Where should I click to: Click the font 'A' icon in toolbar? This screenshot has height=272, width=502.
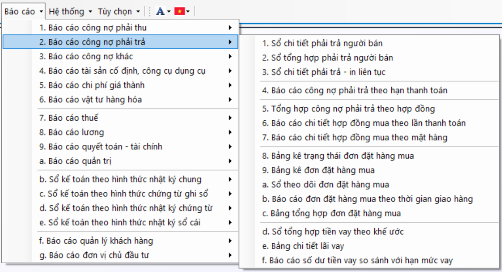[x=160, y=11]
